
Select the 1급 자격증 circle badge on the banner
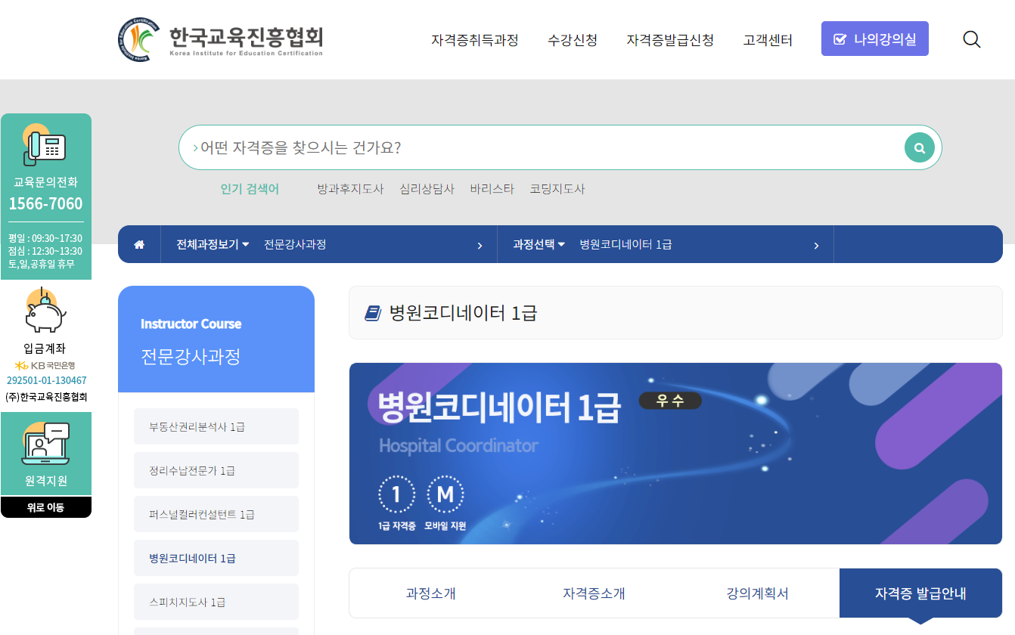pos(396,494)
